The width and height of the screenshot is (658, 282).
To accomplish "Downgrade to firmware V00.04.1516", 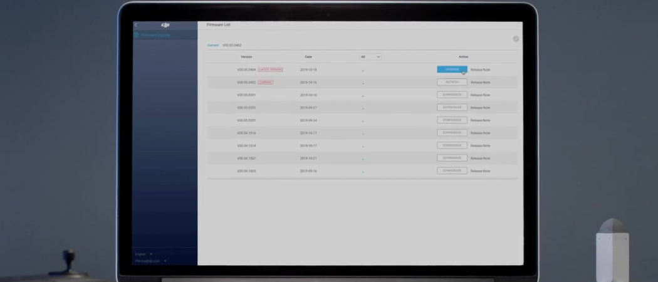I will click(452, 133).
